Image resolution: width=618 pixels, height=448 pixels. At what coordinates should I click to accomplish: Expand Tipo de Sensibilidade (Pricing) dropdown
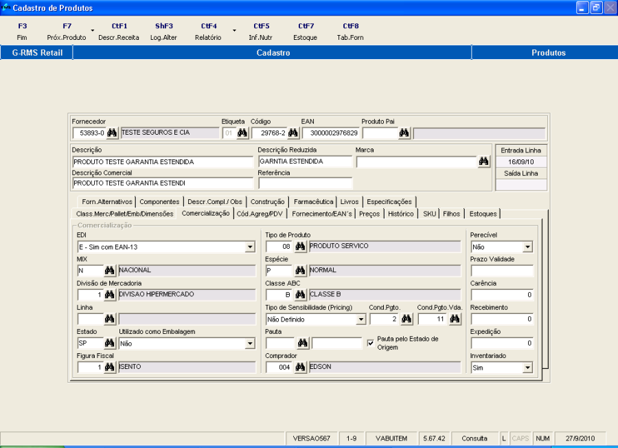[x=361, y=320]
